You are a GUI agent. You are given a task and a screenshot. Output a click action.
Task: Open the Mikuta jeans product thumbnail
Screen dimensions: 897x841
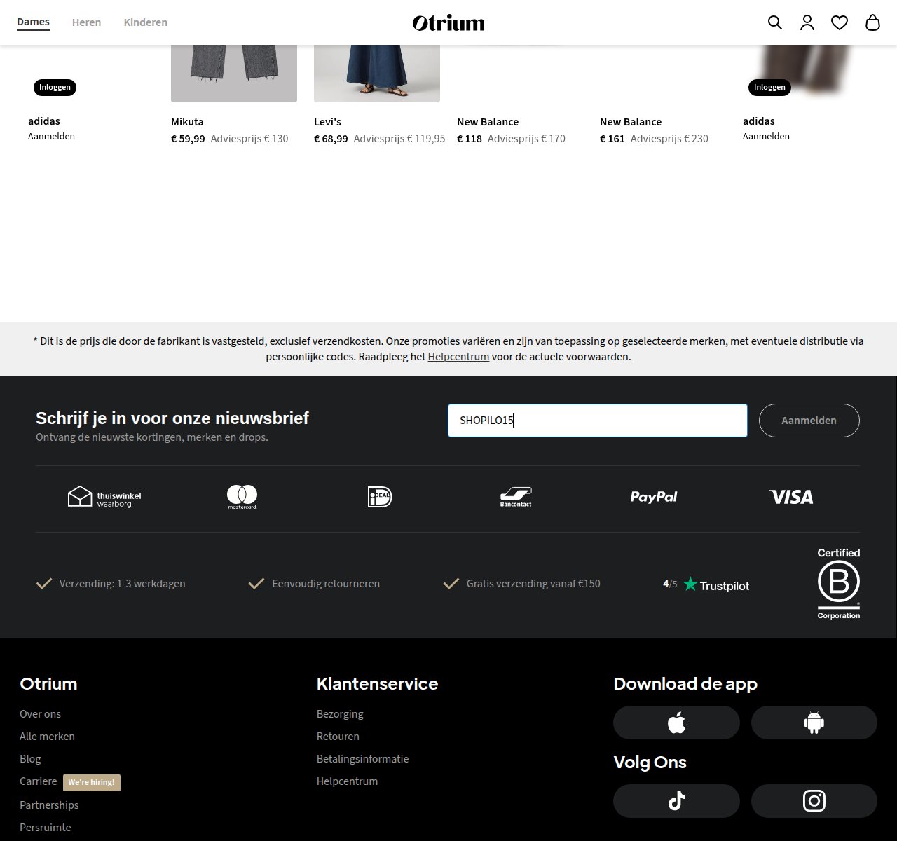tap(234, 74)
